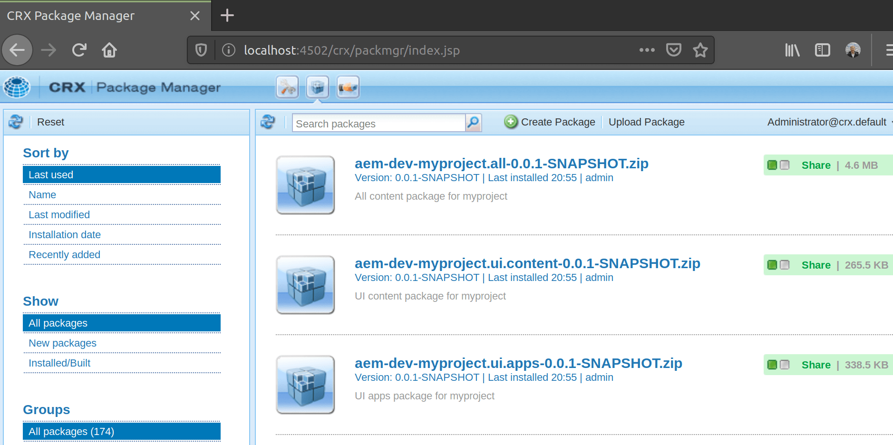Screen dimensions: 893x445
Task: Go forward in browser history
Action: [49, 50]
